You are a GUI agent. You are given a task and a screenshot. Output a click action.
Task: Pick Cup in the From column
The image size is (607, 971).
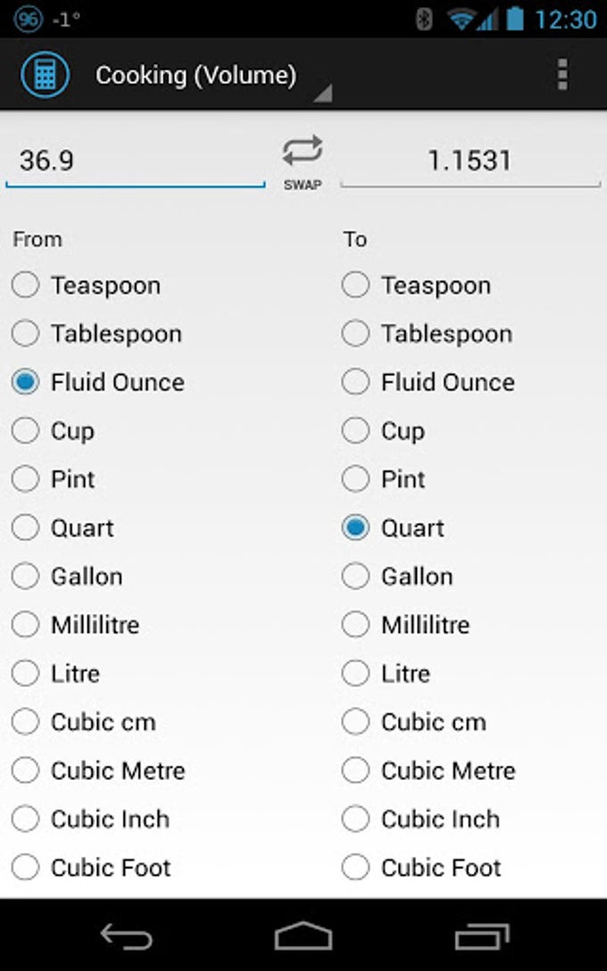point(54,431)
